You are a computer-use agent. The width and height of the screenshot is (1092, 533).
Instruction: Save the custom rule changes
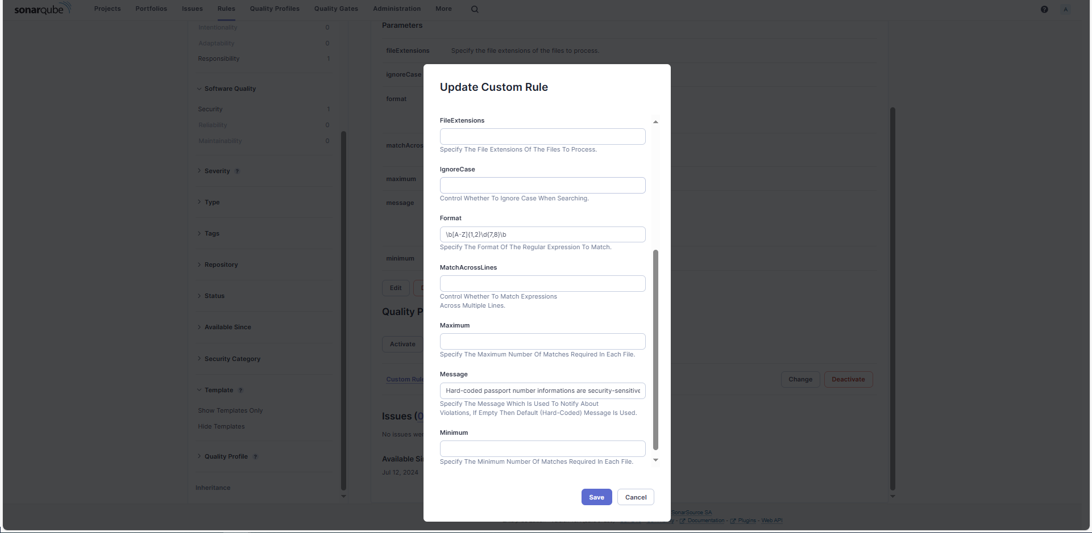pos(596,497)
